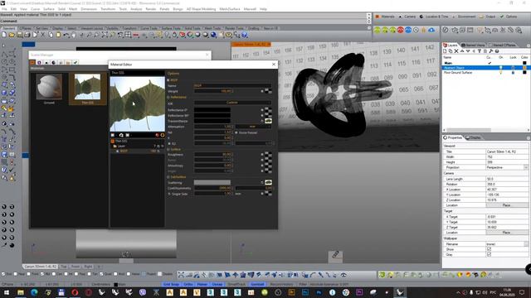531x298 pixels.
Task: Click the blue round Maxwell toolbar icon
Action: point(408,30)
